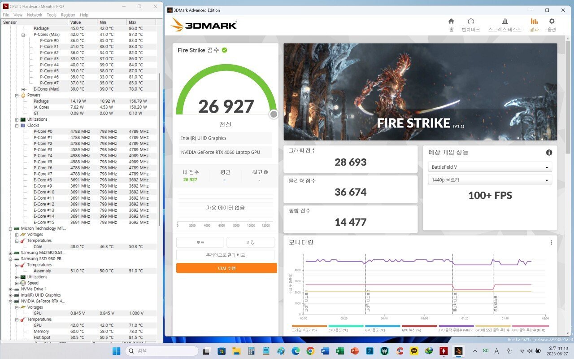
Task: Collapse the NVIDIA GeForce RTX 4 node
Action: (10, 302)
